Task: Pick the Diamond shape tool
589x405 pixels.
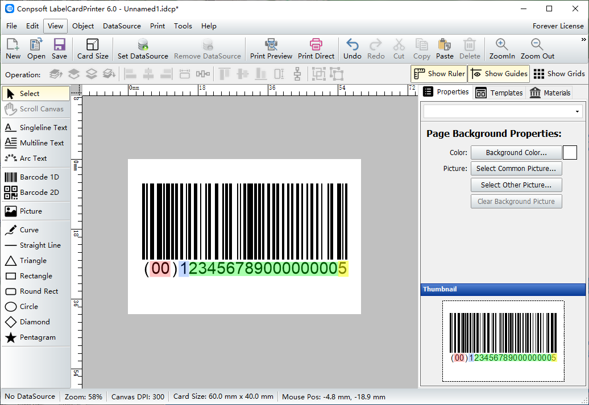Action: 36,322
